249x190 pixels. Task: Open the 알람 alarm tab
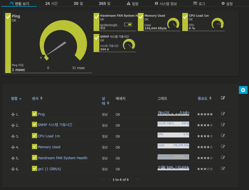click(133, 3)
